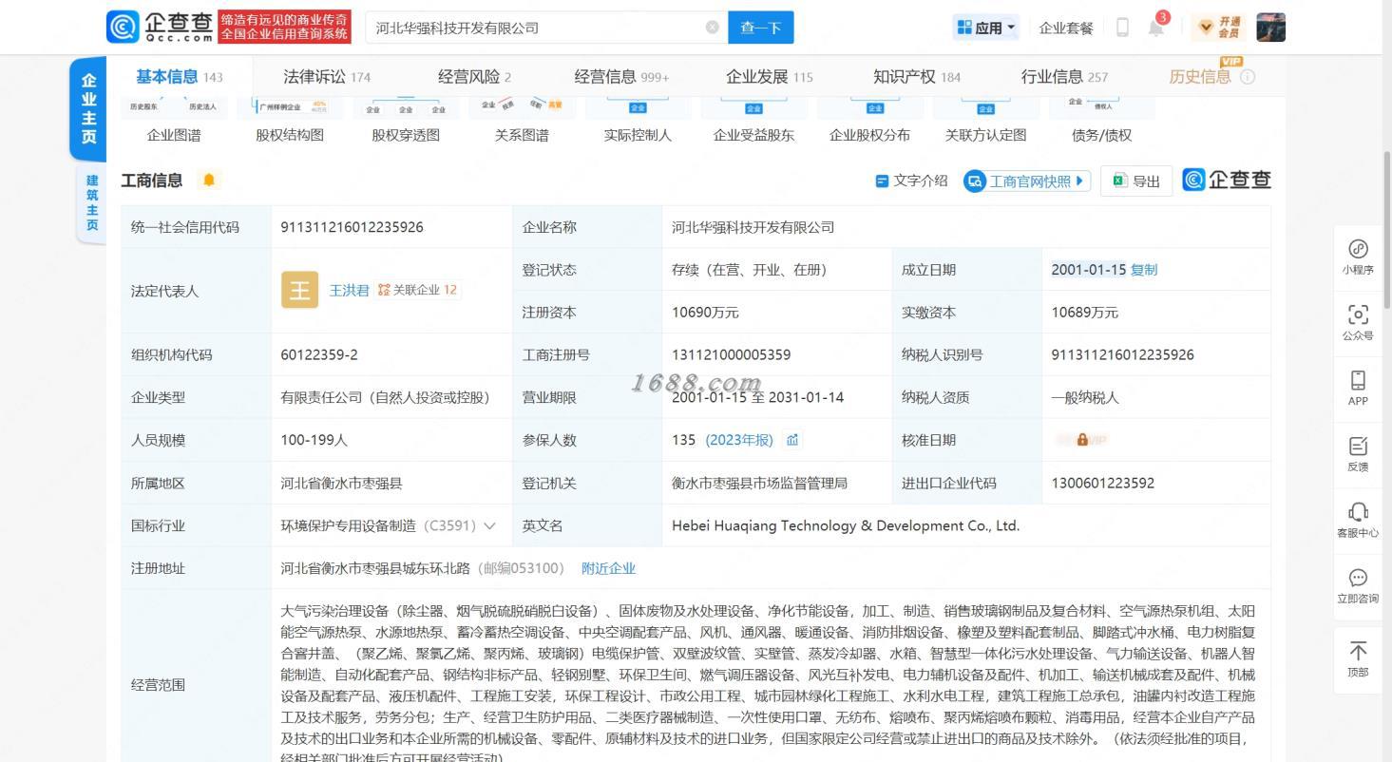
Task: Click 文字介绍 button
Action: pos(911,181)
